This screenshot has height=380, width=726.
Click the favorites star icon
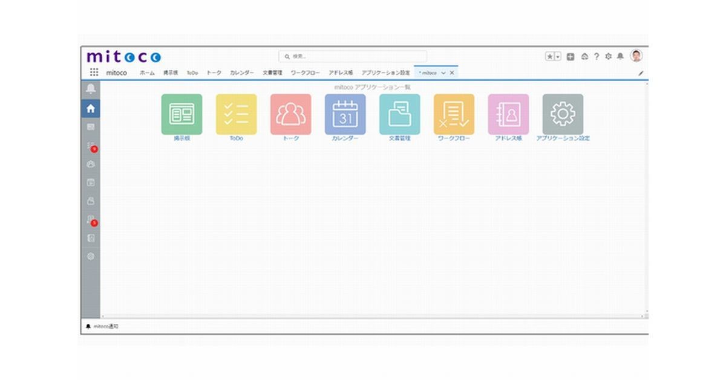pyautogui.click(x=550, y=56)
